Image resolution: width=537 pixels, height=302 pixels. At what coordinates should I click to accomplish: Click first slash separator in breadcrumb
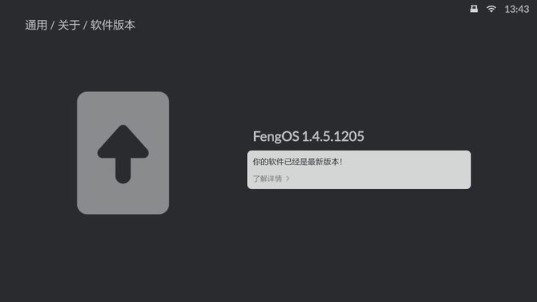point(52,26)
